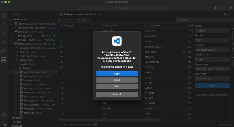Click the title bar Search command center

[x=122, y=8]
